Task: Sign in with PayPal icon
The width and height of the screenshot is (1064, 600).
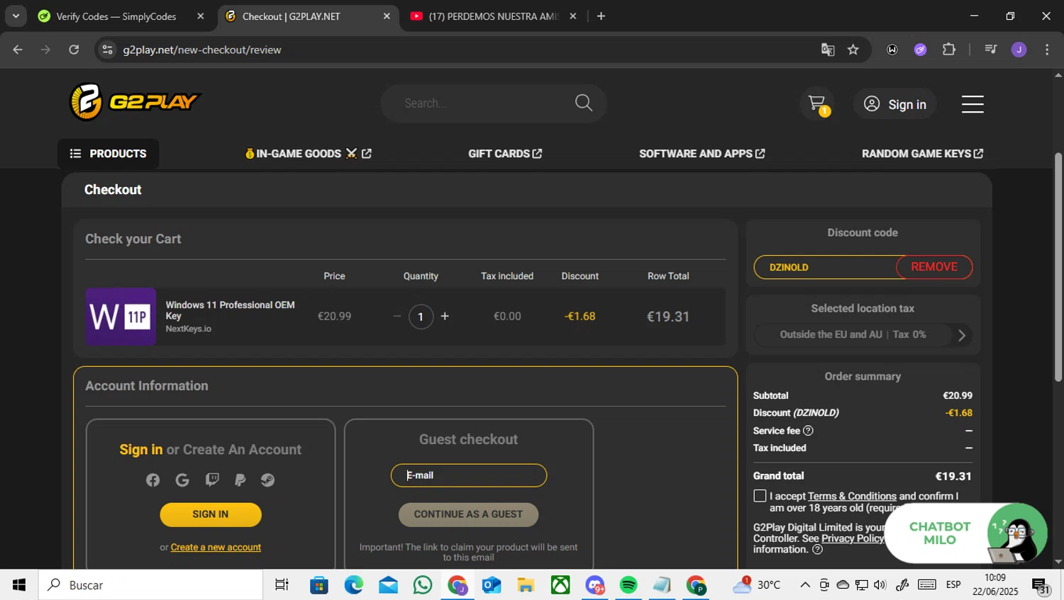Action: pyautogui.click(x=240, y=480)
